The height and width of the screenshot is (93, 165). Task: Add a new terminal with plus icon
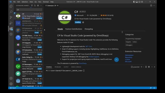[141, 67]
